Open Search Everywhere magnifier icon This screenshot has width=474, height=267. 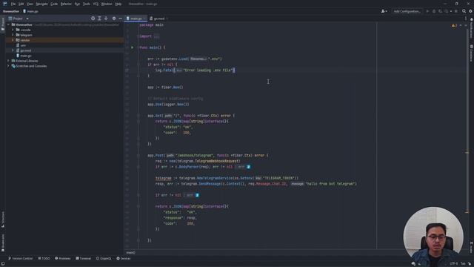pos(464,11)
